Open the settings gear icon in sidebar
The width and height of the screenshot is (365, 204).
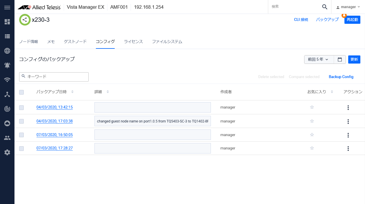pyautogui.click(x=7, y=152)
